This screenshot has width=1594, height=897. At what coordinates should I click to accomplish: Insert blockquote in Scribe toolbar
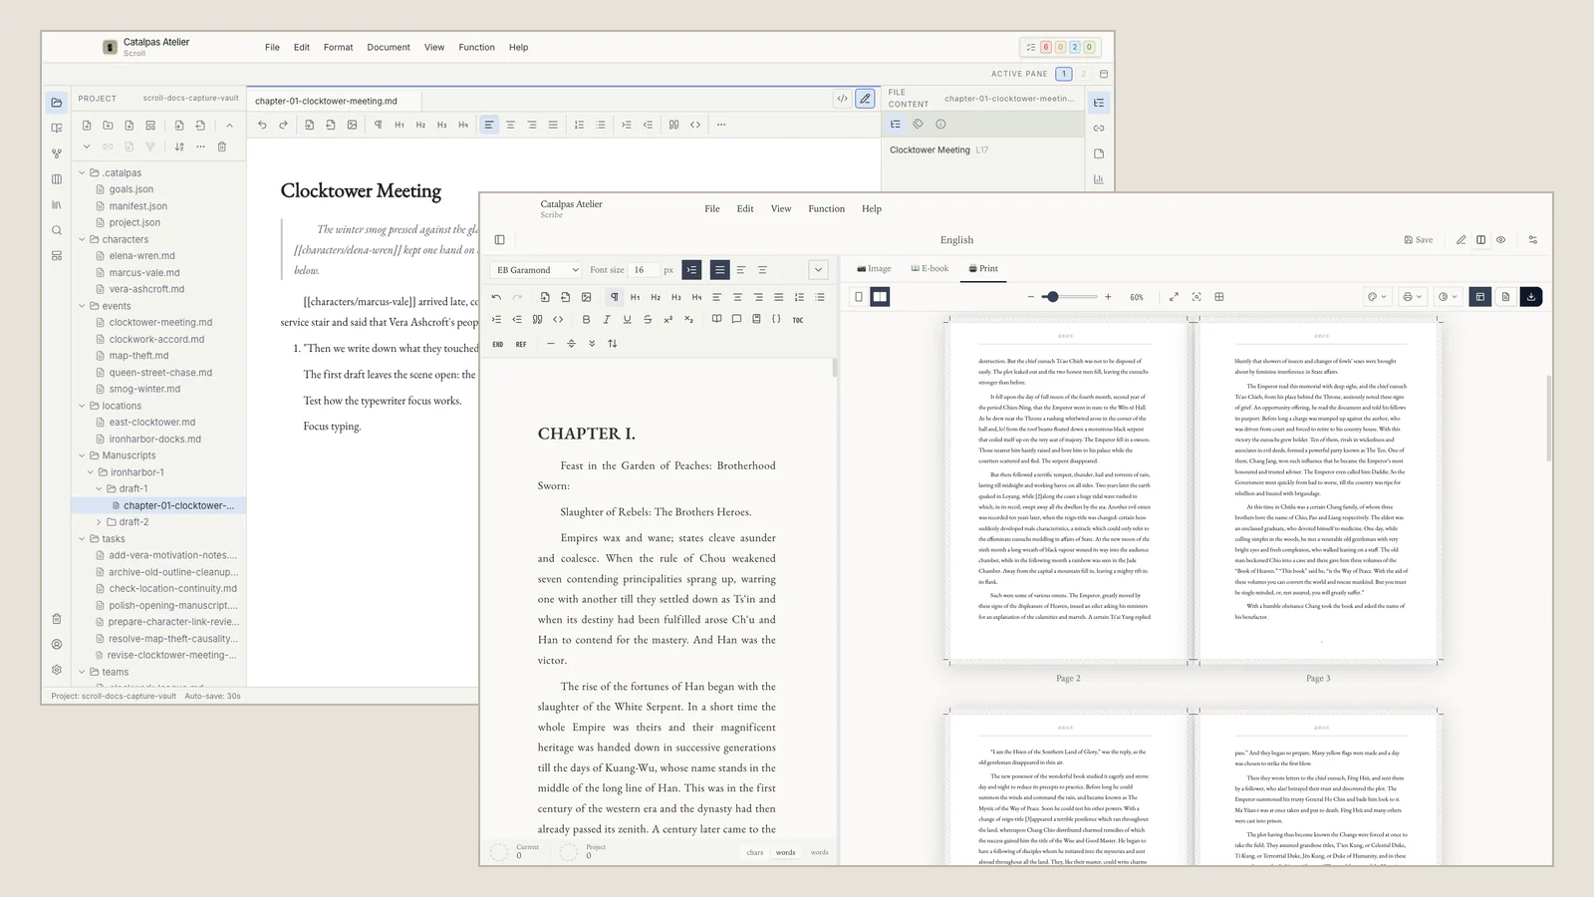pyautogui.click(x=537, y=319)
